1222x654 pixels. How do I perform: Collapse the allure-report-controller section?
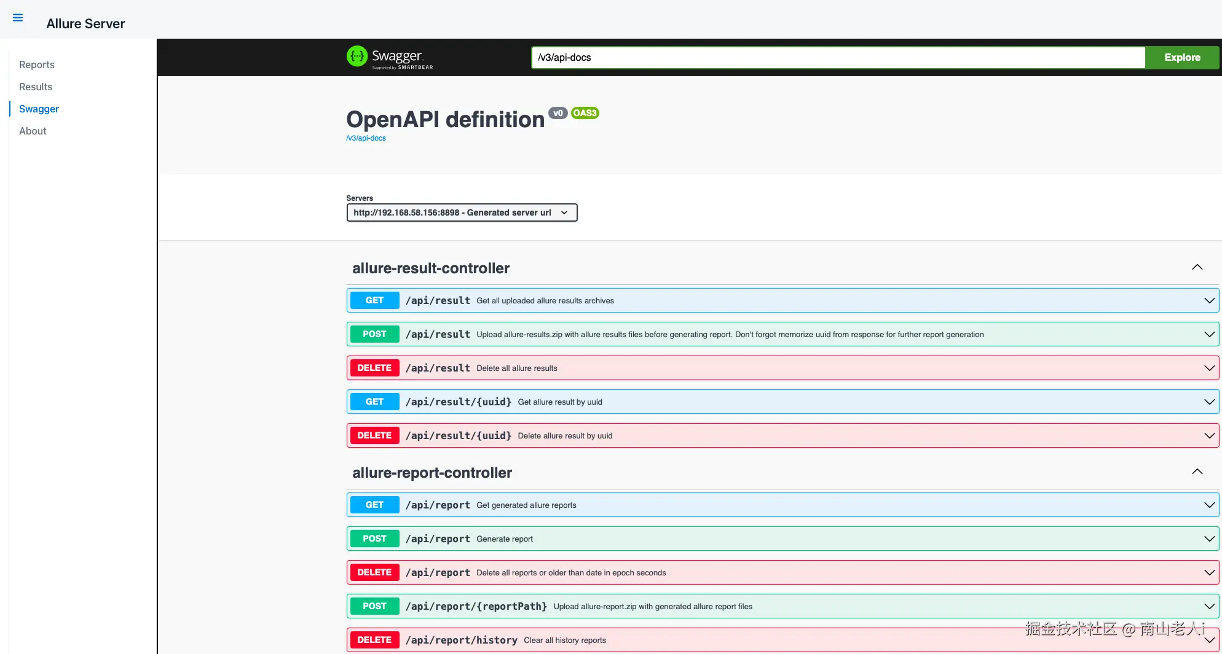click(x=1197, y=472)
